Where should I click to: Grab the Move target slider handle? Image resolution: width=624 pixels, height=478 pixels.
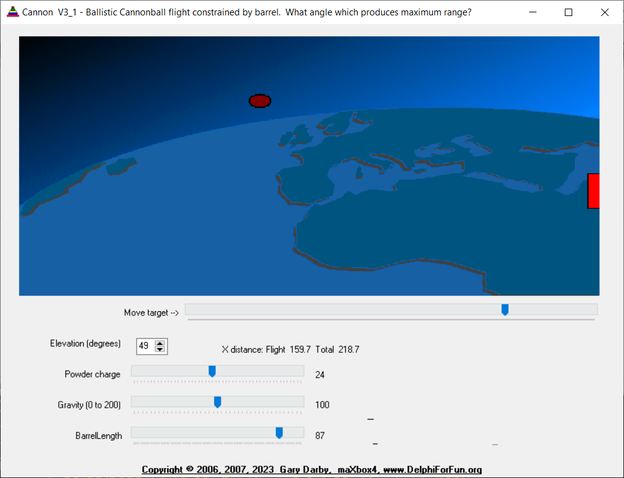505,309
